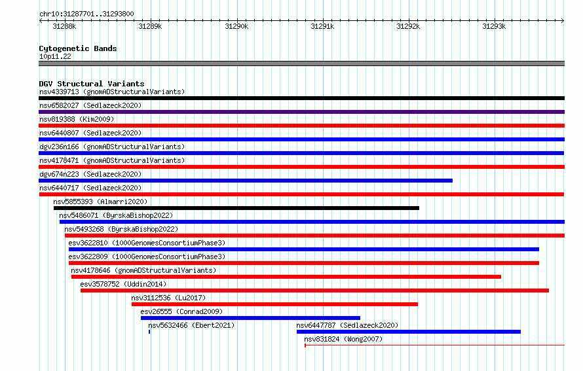Click the chr10:31287701..31293800 coordinate label
Viewport: 583px width, 371px height.
tap(86, 14)
